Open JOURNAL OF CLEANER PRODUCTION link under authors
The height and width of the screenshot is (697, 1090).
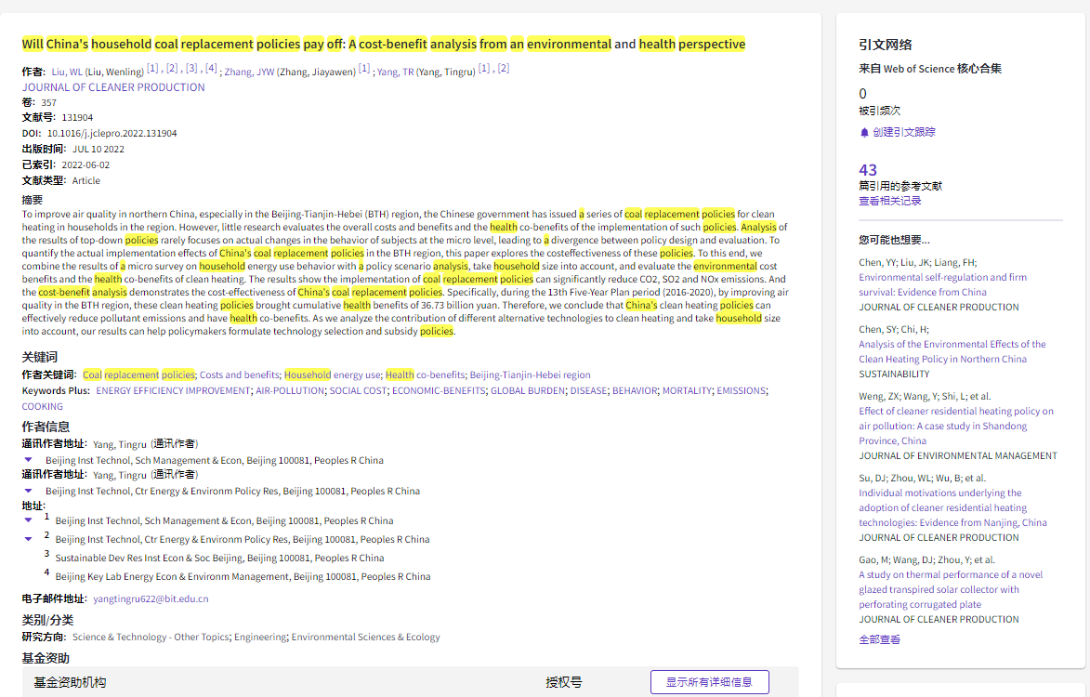point(113,87)
